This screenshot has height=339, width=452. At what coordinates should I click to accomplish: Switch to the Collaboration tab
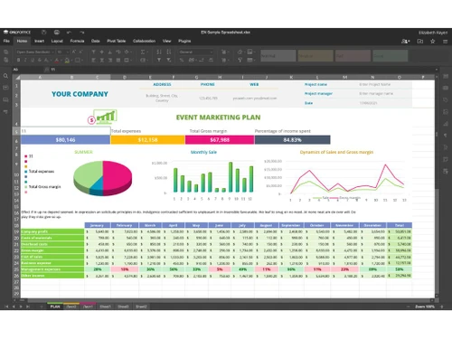pyautogui.click(x=144, y=41)
